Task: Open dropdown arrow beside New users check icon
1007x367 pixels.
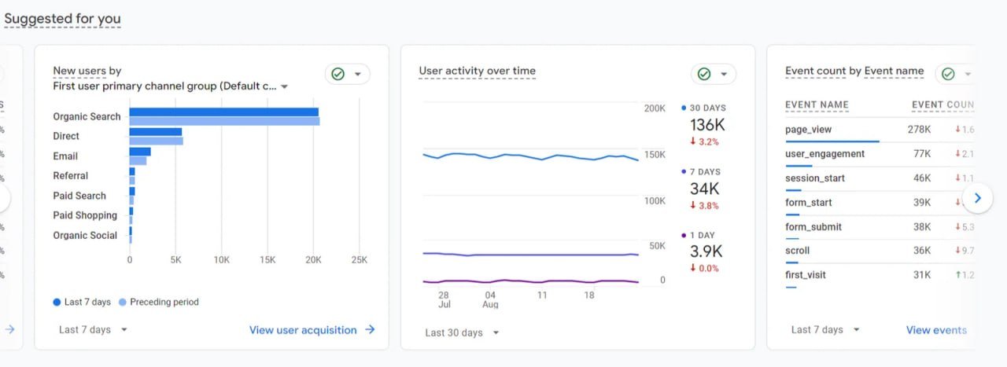Action: tap(358, 74)
